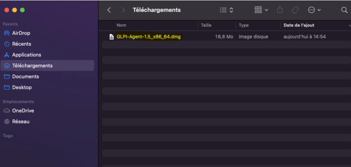
Task: Click the Récents clock icon
Action: 7,44
